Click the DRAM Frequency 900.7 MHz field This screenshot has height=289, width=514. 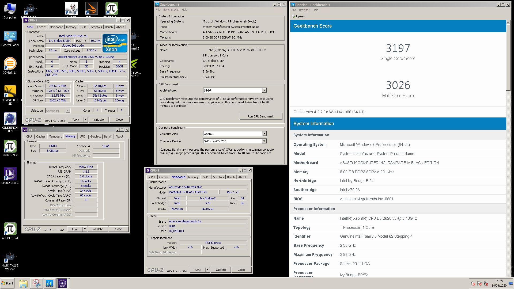pyautogui.click(x=86, y=167)
